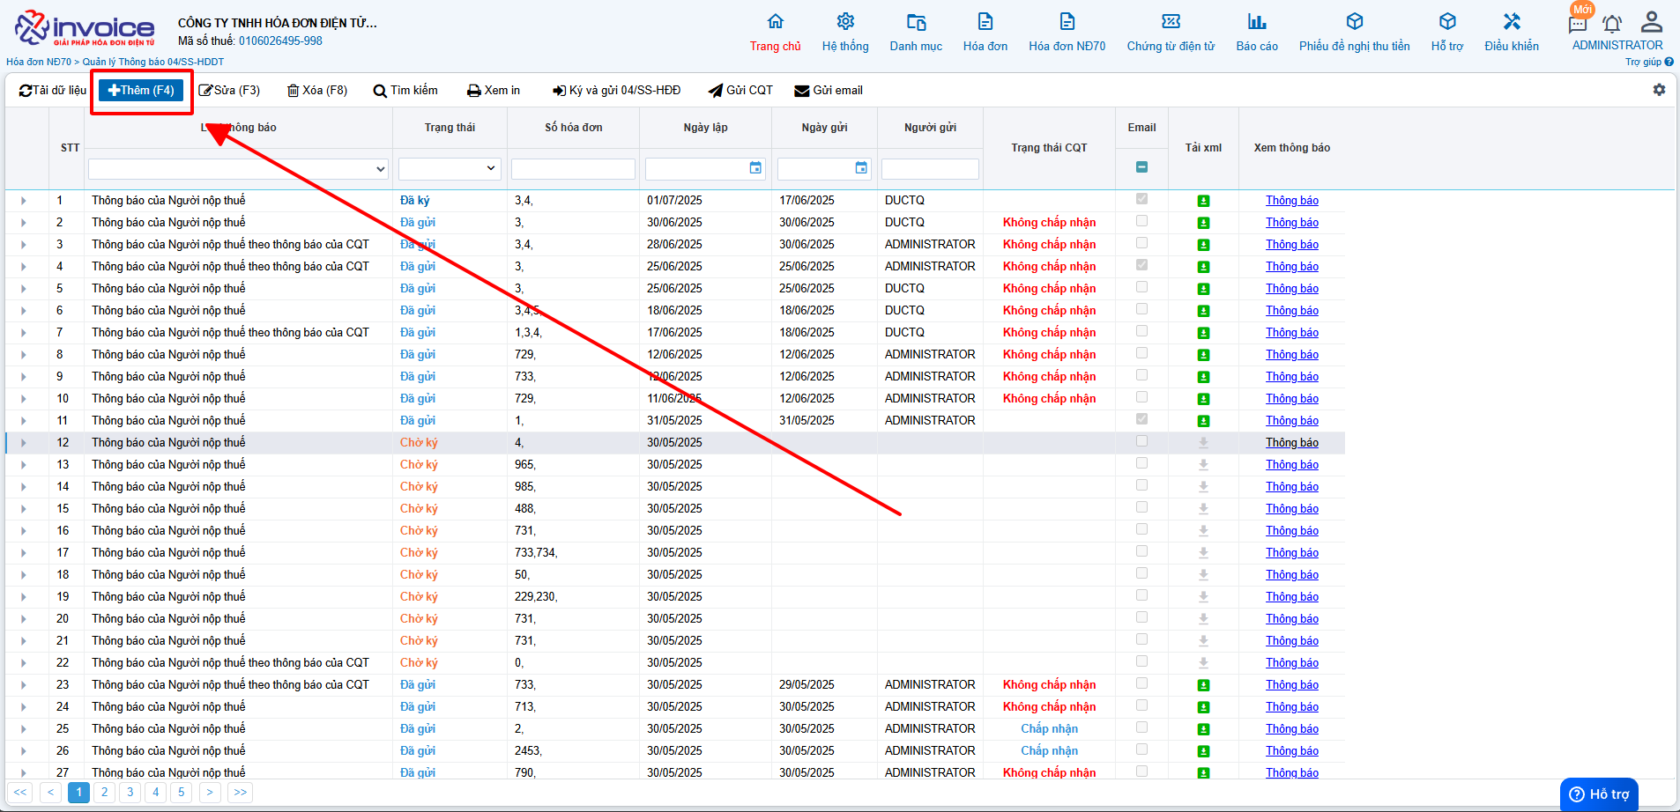
Task: Expand row 1 details
Action: tap(24, 201)
